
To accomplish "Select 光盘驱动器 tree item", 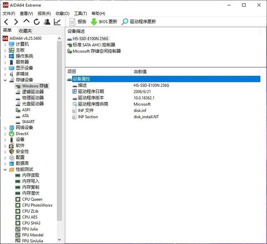I will [30, 104].
